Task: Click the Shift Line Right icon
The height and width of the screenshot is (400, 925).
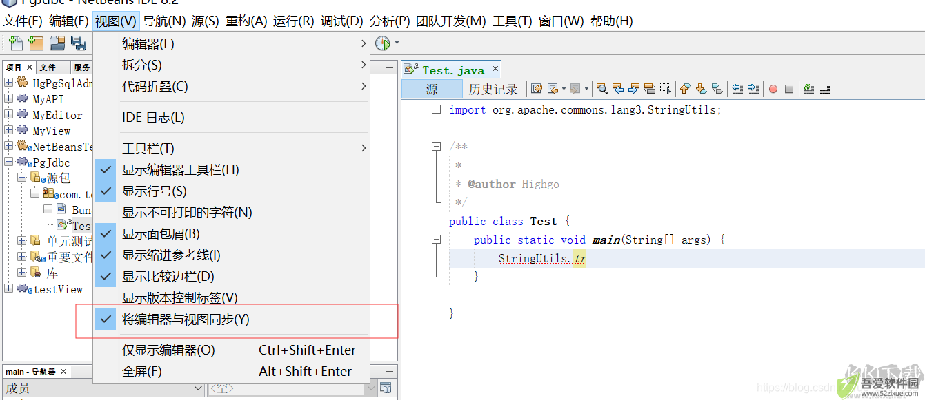Action: (753, 89)
